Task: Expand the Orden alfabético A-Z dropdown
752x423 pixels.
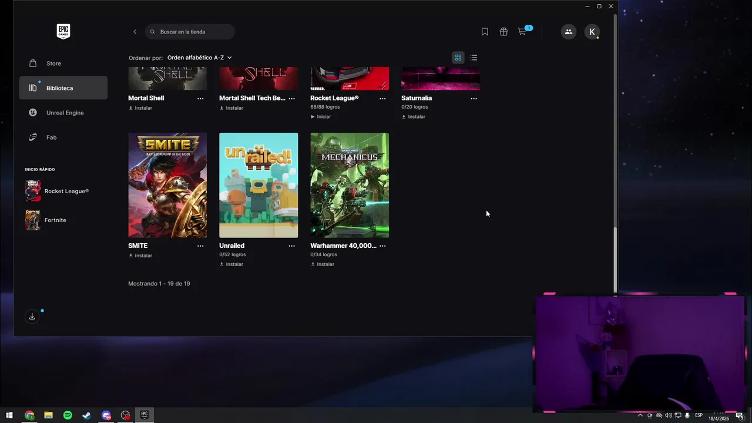Action: [x=199, y=58]
